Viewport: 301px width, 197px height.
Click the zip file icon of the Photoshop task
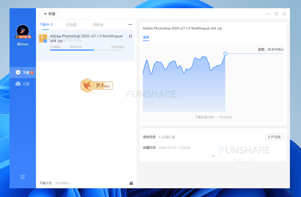(x=43, y=38)
